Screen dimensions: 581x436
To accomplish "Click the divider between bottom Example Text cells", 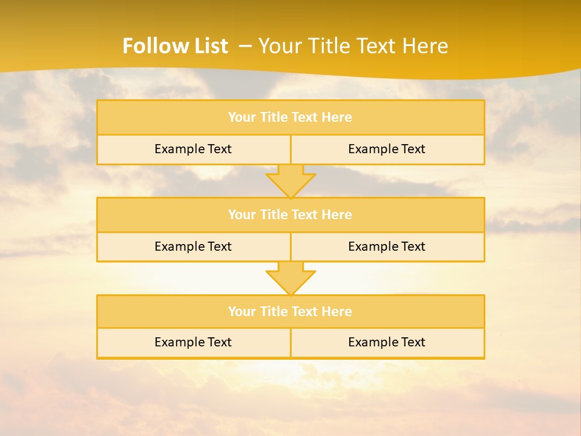I will [x=290, y=342].
